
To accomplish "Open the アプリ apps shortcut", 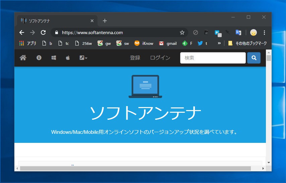I will (27, 43).
